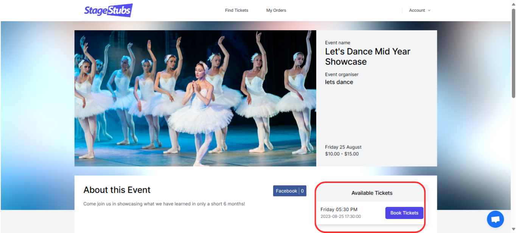The width and height of the screenshot is (516, 233).
Task: Select the event name heading
Action: [x=367, y=56]
